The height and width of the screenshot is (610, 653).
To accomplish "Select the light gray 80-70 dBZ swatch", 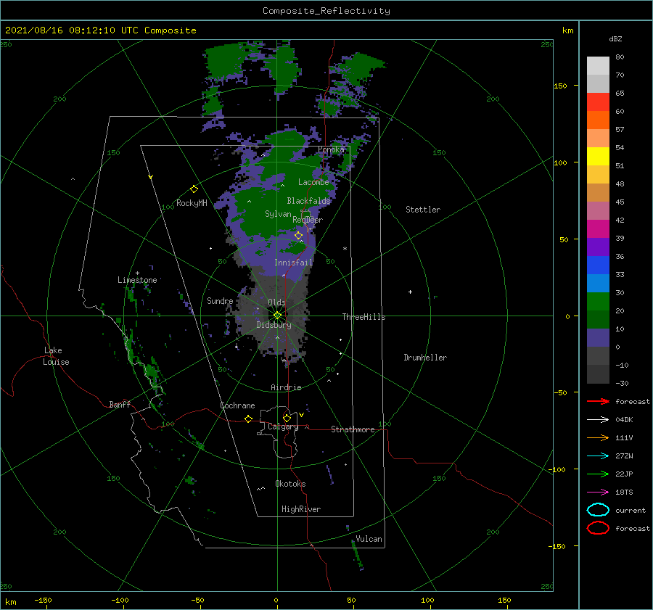I will pyautogui.click(x=598, y=66).
